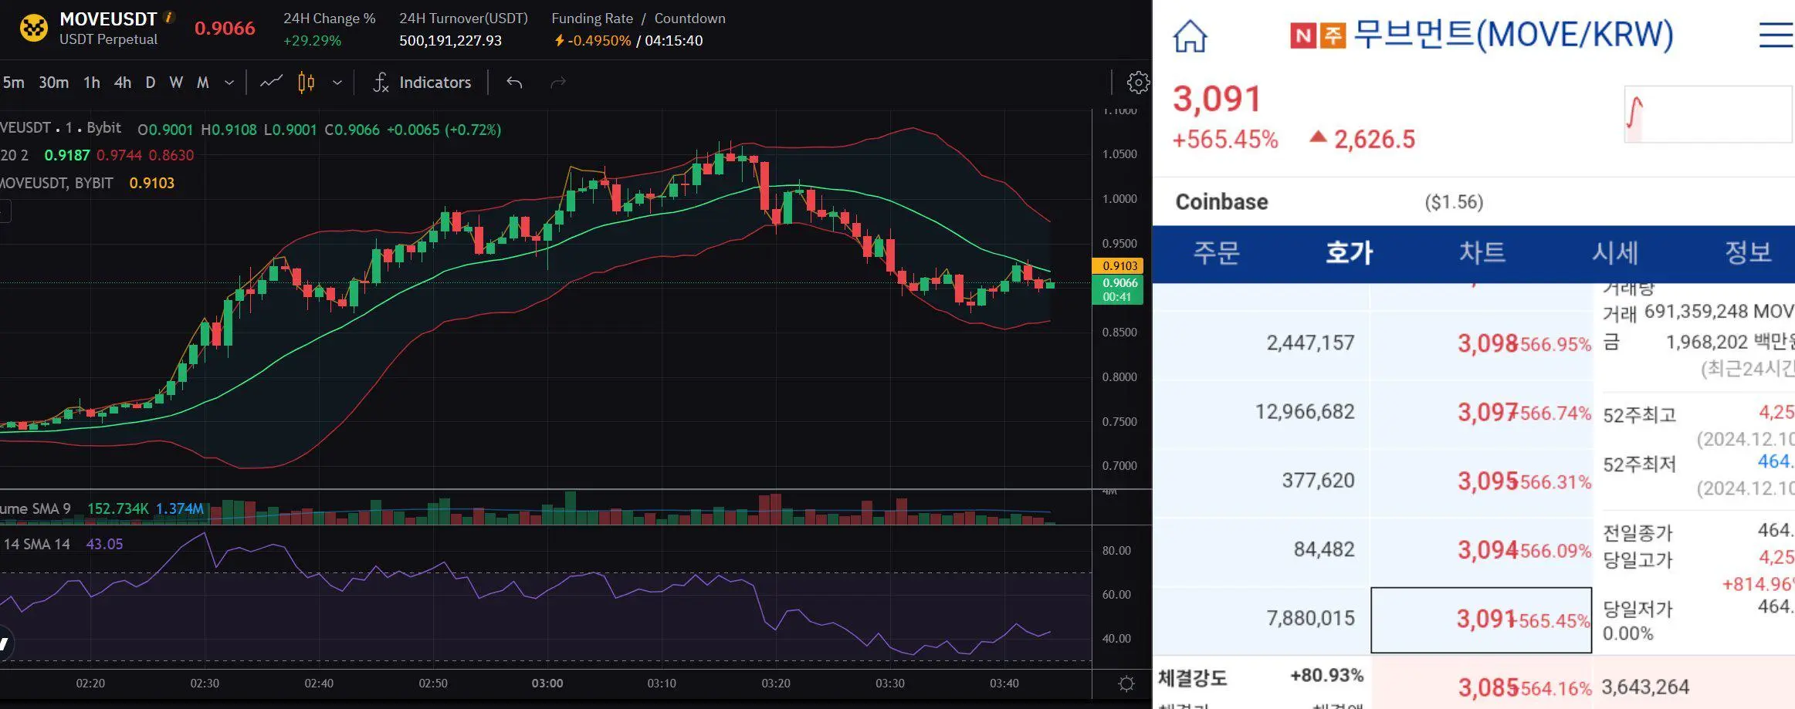The width and height of the screenshot is (1795, 709).
Task: Click the 24H Change +29.29% value
Action: point(312,41)
